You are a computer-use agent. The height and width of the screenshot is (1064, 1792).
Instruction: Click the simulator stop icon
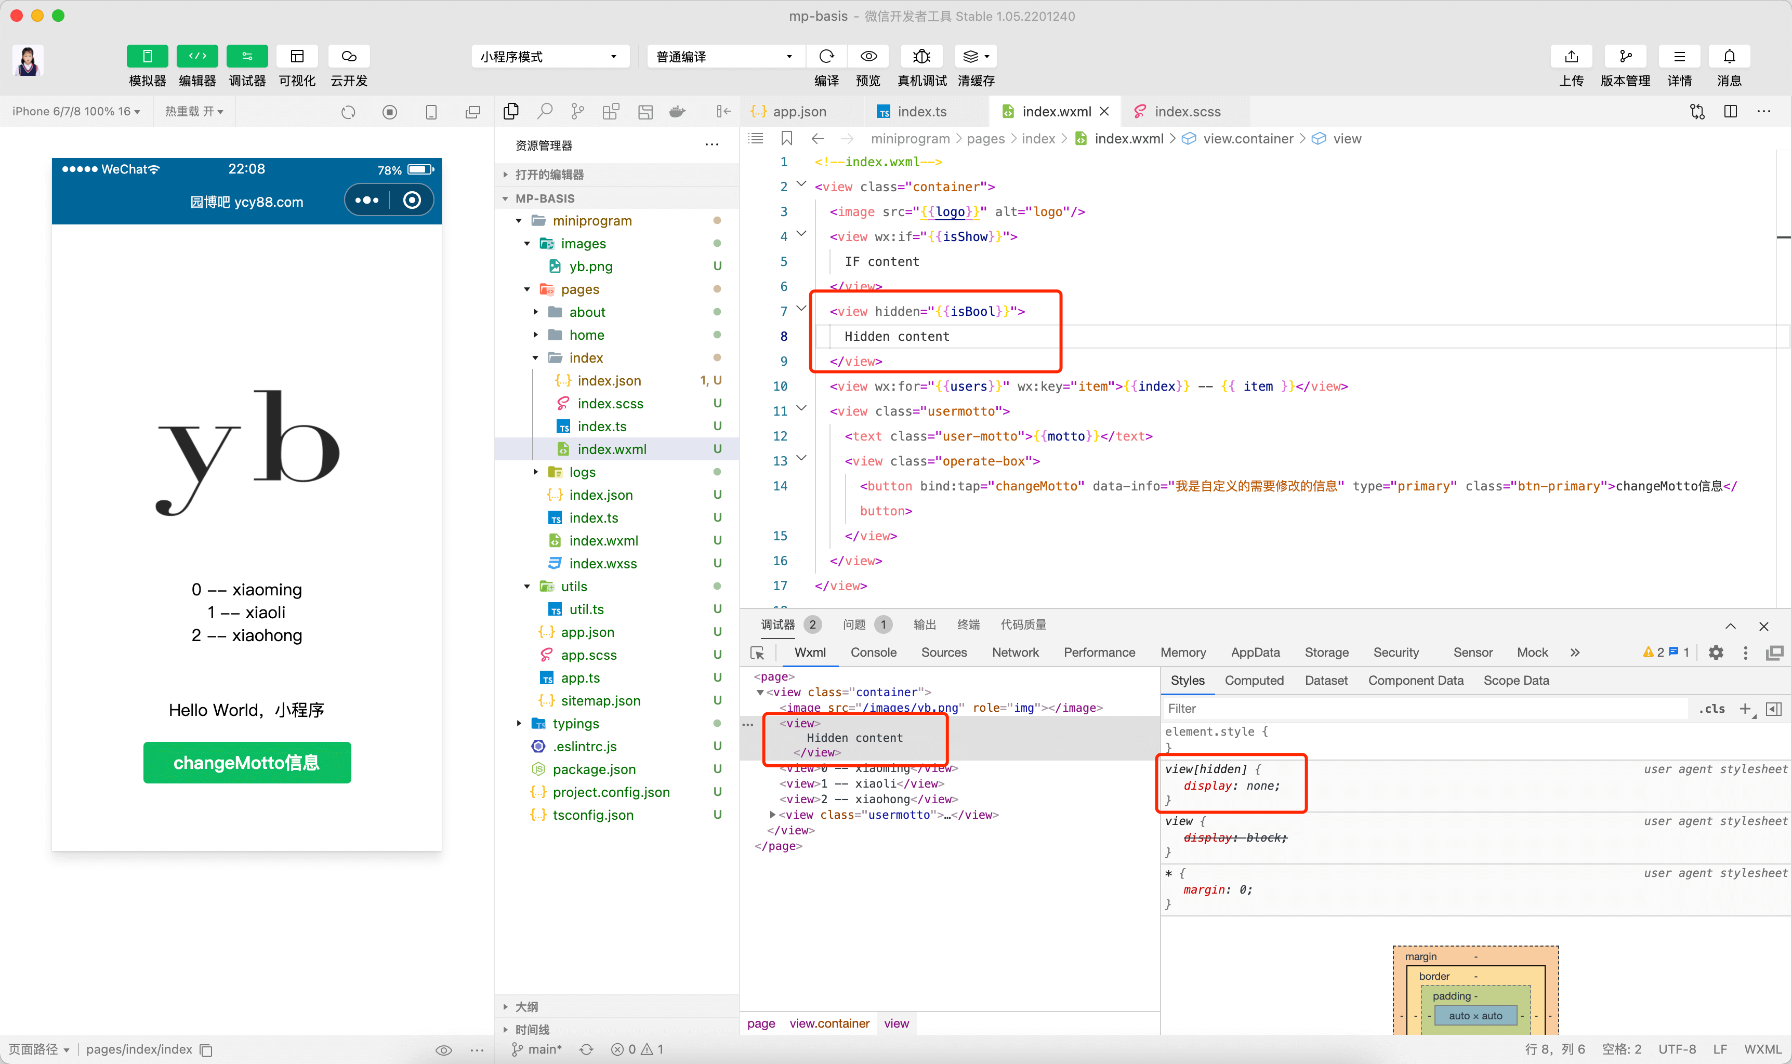coord(390,112)
